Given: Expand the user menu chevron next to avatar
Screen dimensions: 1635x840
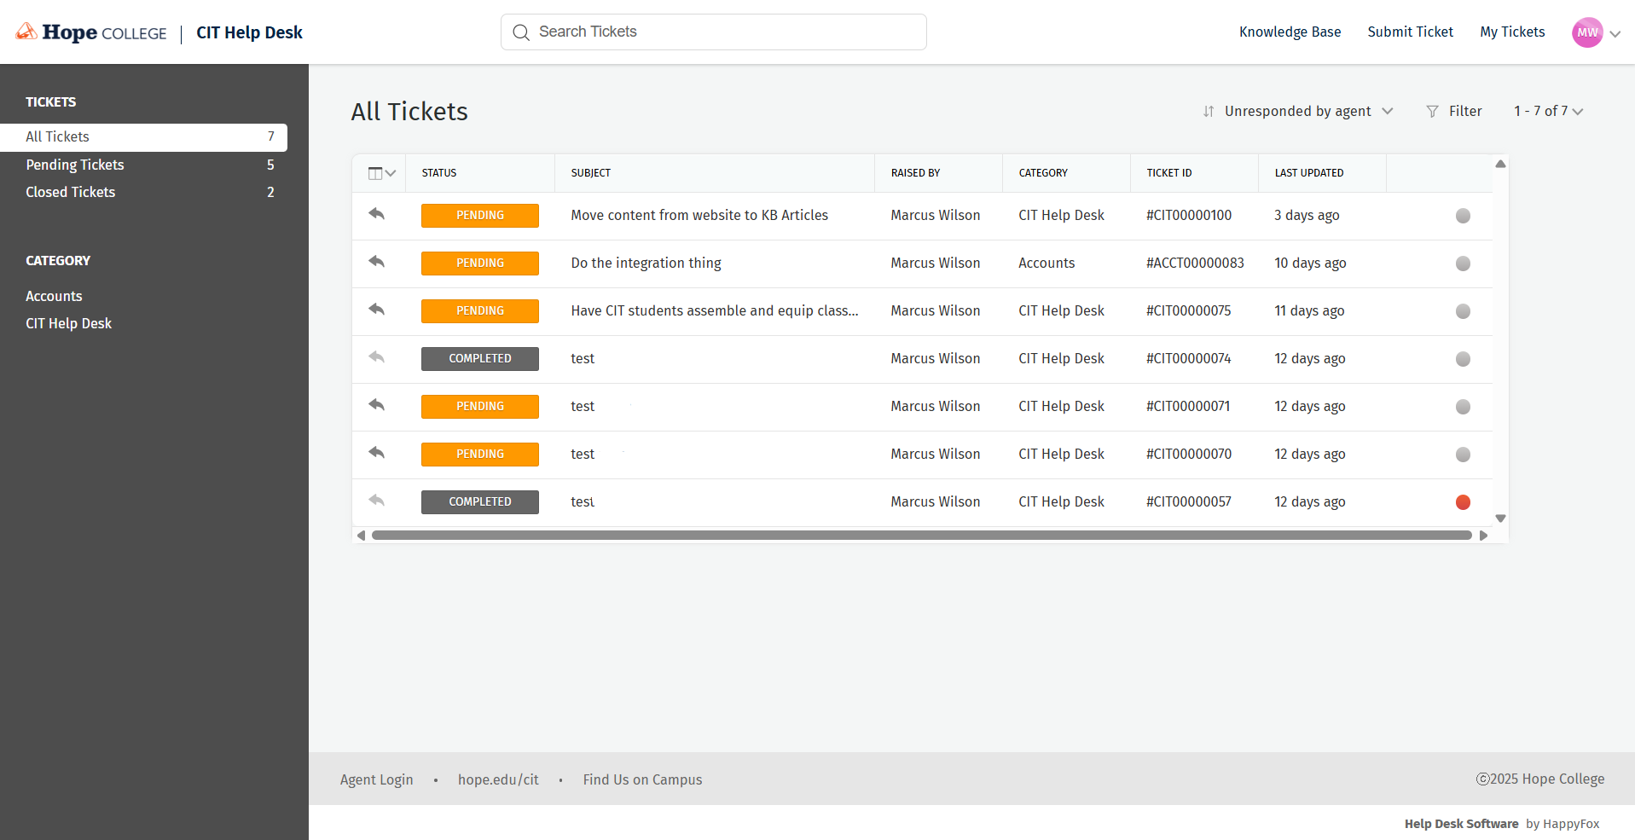Looking at the screenshot, I should 1615,34.
